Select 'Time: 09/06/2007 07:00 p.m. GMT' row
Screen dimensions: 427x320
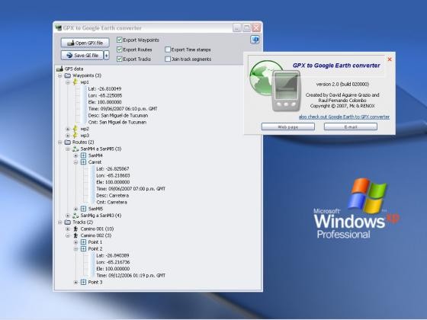click(x=130, y=189)
